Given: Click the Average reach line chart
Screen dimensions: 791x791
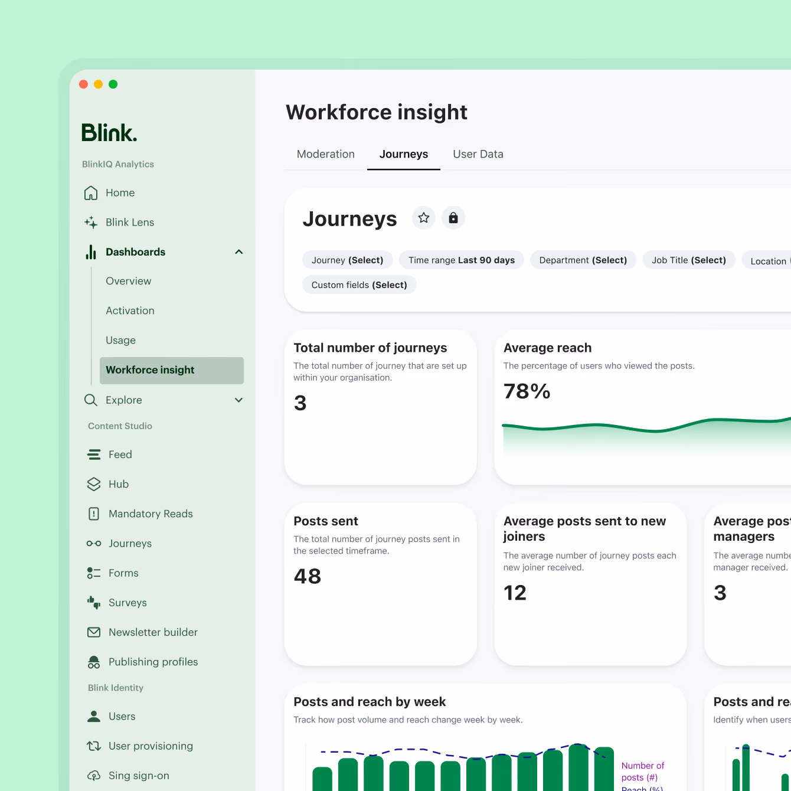Looking at the screenshot, I should click(646, 437).
